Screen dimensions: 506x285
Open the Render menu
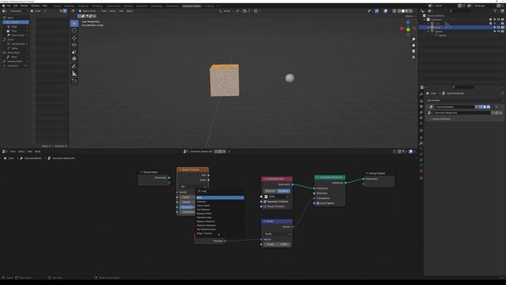point(25,6)
